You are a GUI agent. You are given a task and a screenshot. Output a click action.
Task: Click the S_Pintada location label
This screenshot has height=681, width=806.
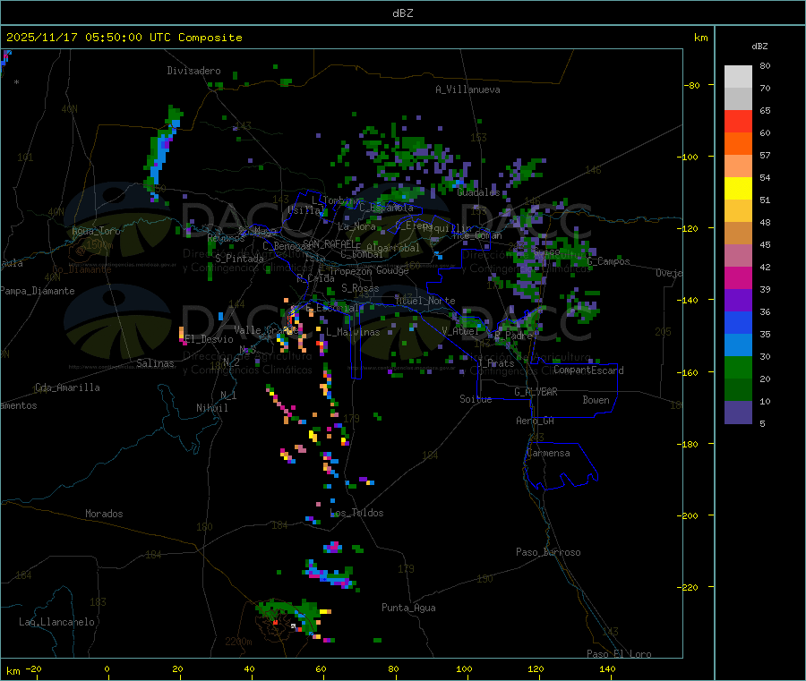[239, 259]
